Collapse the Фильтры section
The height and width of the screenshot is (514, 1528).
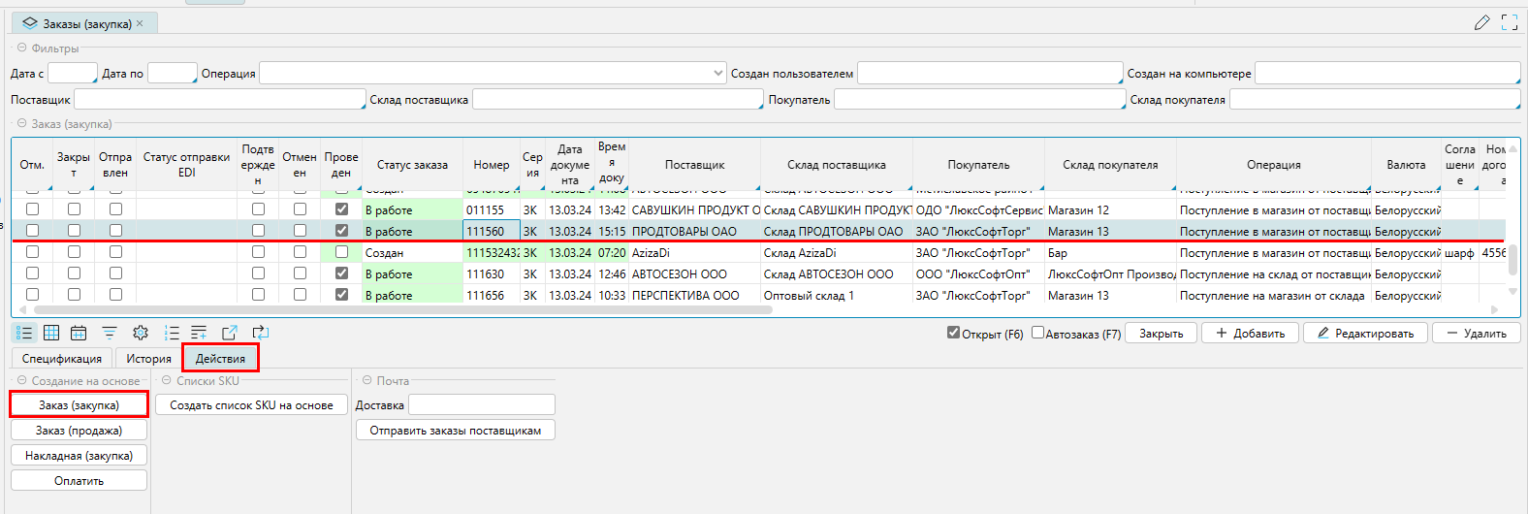(x=21, y=48)
